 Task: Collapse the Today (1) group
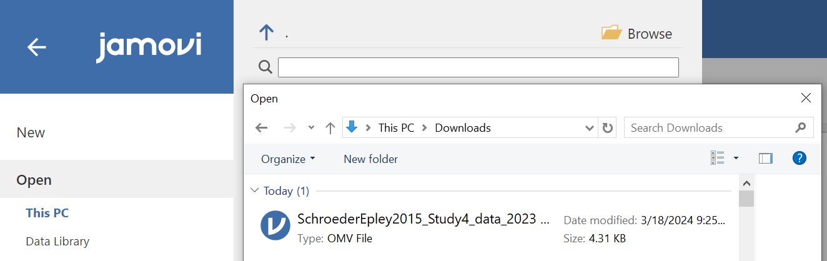coord(254,190)
